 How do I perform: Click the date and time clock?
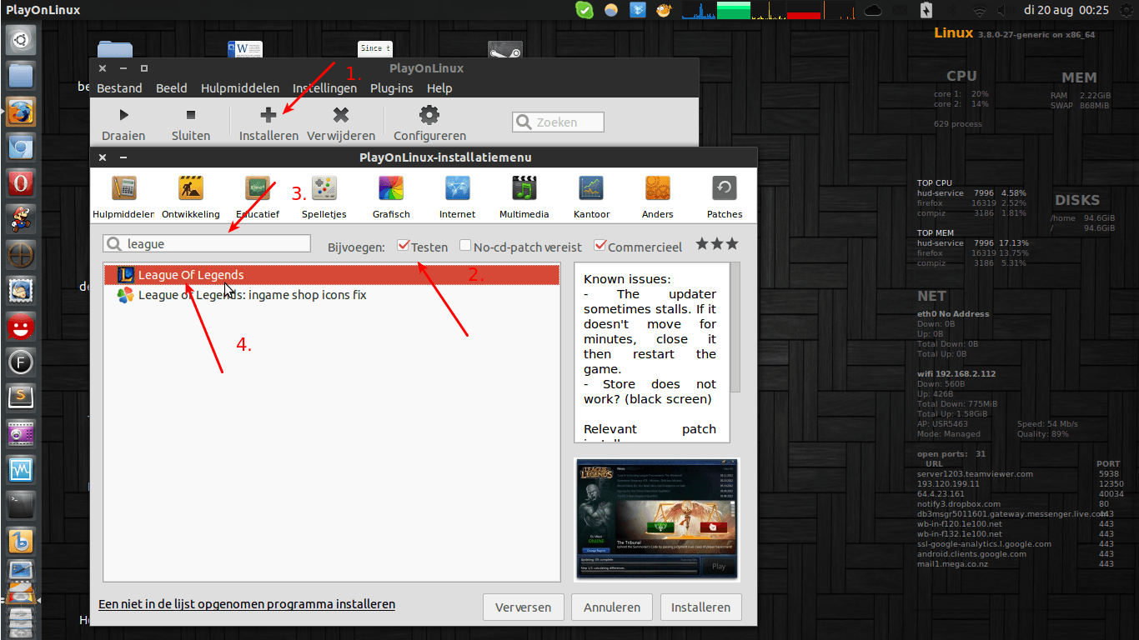point(1066,10)
